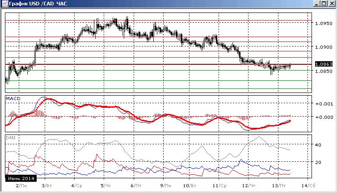
Task: Click the DMI scale value 20
Action: 318,163
